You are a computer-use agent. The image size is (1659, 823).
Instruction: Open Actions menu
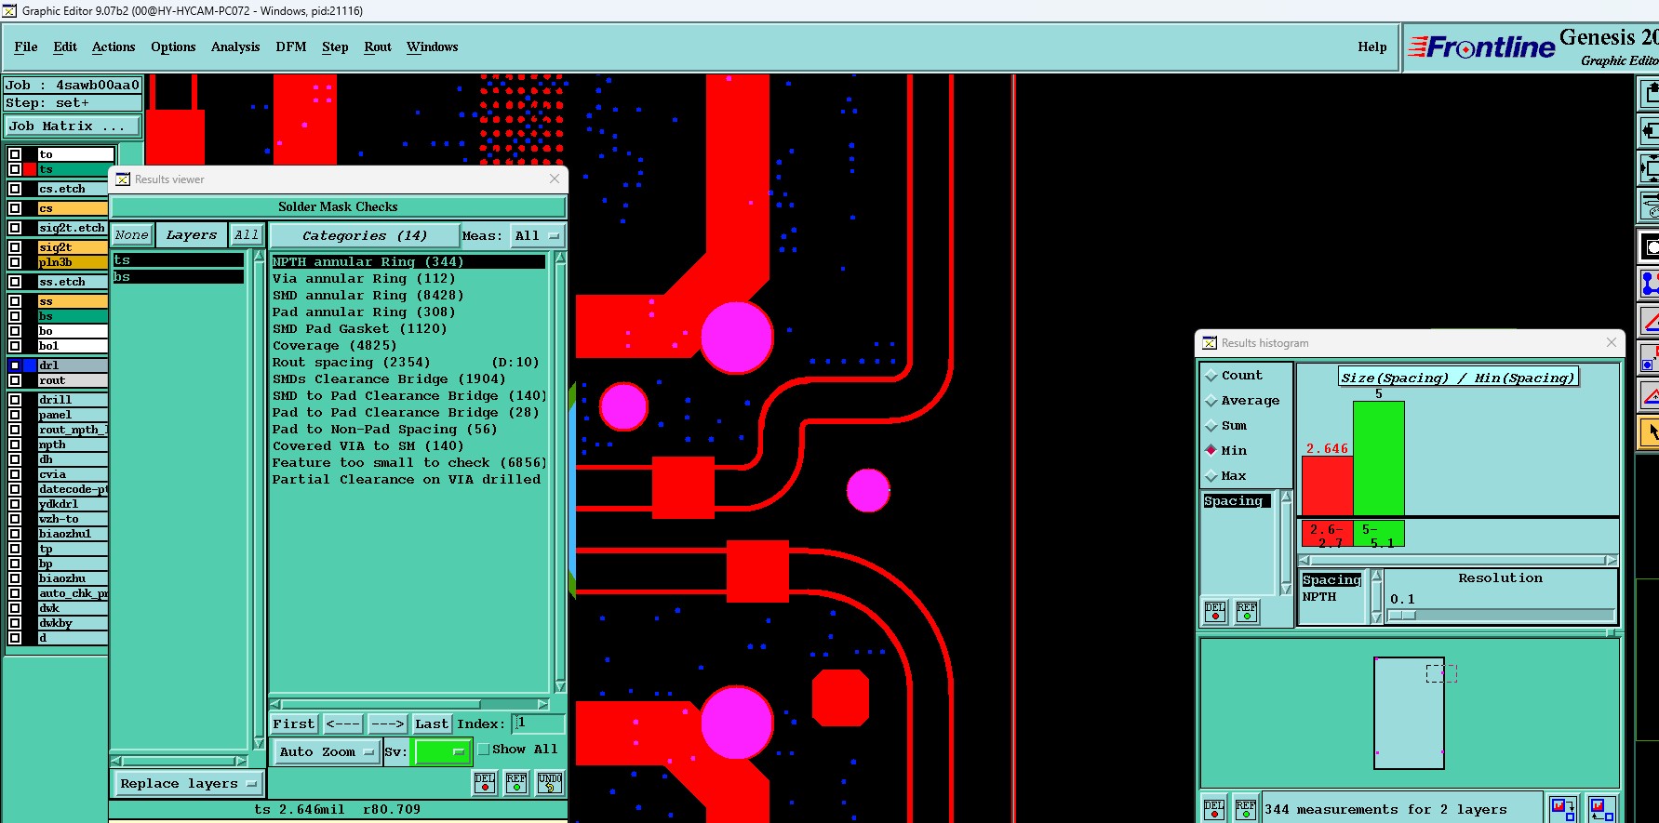pos(114,46)
